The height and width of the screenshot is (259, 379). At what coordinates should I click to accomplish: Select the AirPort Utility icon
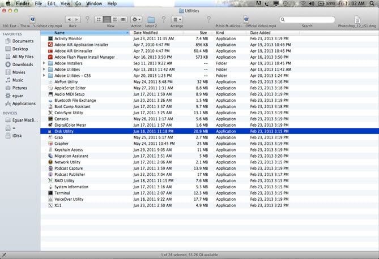[x=50, y=82]
